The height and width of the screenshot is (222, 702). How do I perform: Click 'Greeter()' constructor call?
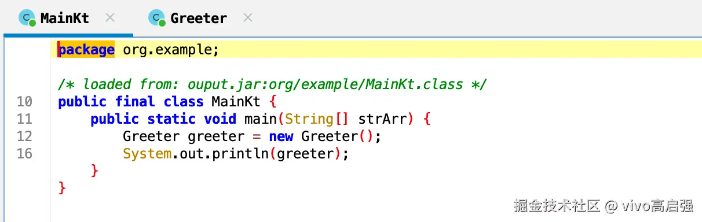pos(337,136)
